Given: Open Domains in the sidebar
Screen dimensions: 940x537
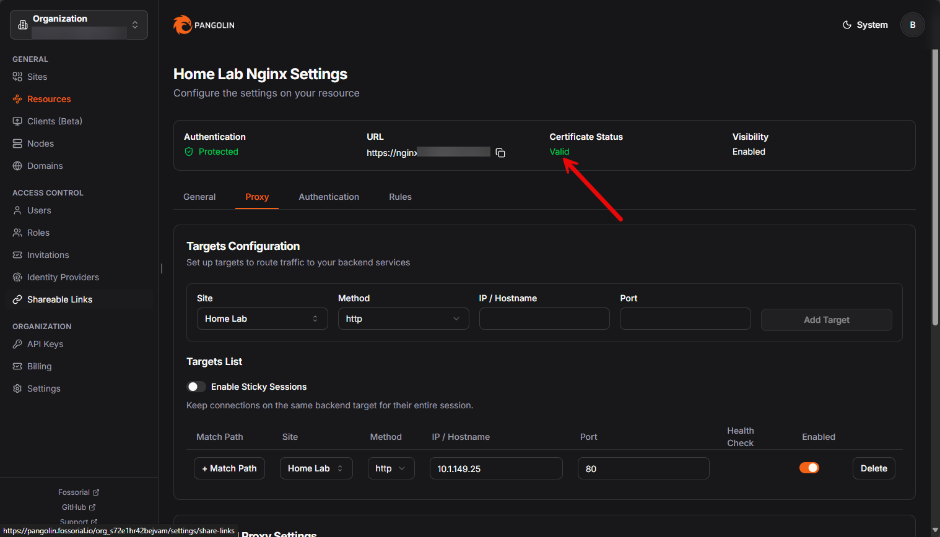Looking at the screenshot, I should [45, 166].
